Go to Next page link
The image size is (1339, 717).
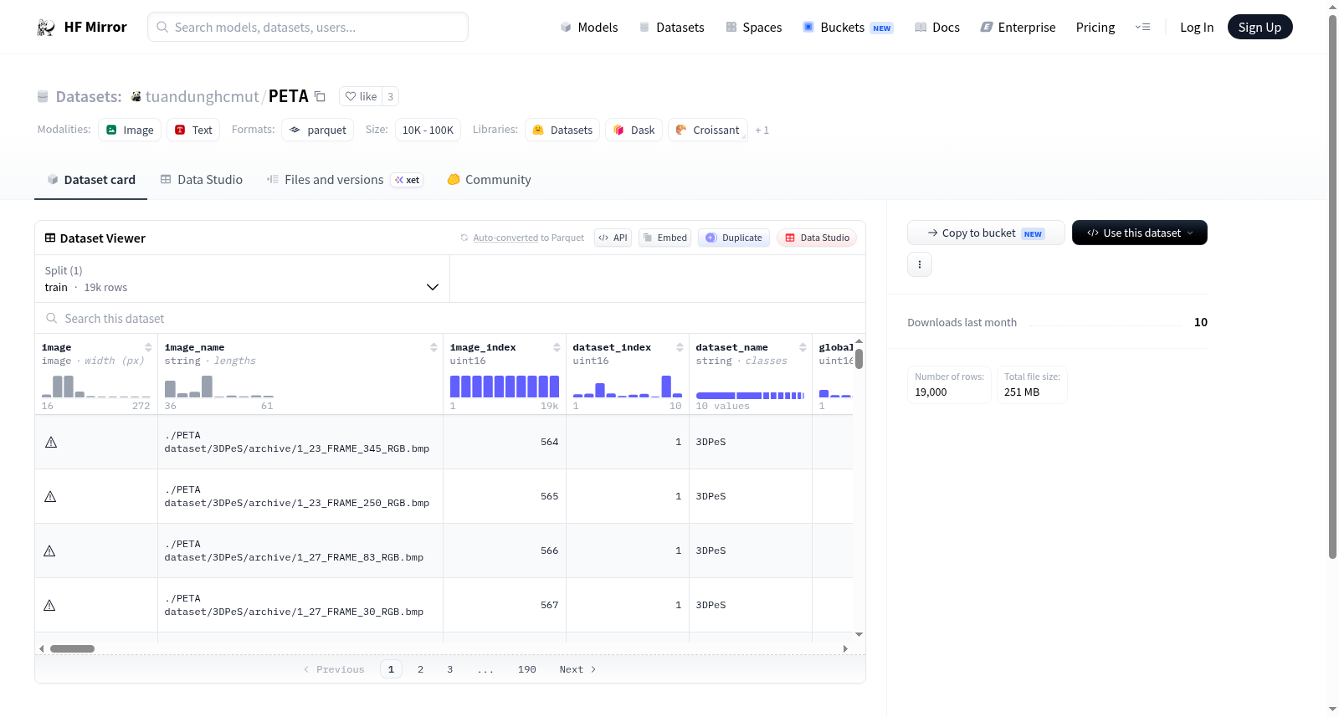(577, 669)
